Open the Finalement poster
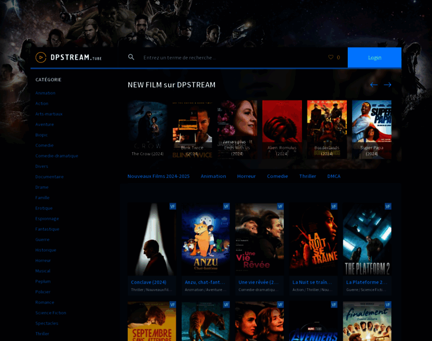 click(367, 321)
